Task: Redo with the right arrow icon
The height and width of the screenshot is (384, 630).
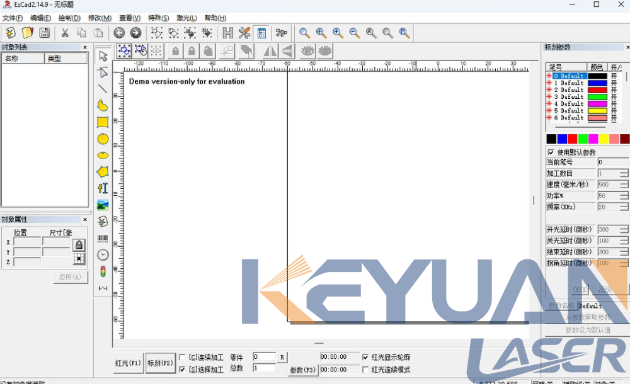Action: click(x=136, y=33)
